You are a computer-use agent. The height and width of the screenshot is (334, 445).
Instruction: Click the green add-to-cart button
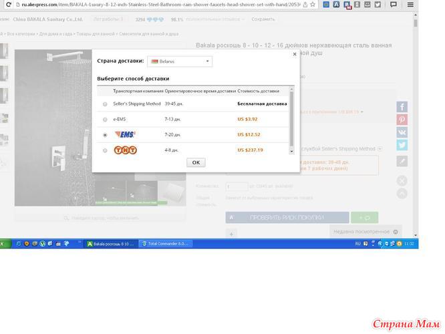click(364, 218)
